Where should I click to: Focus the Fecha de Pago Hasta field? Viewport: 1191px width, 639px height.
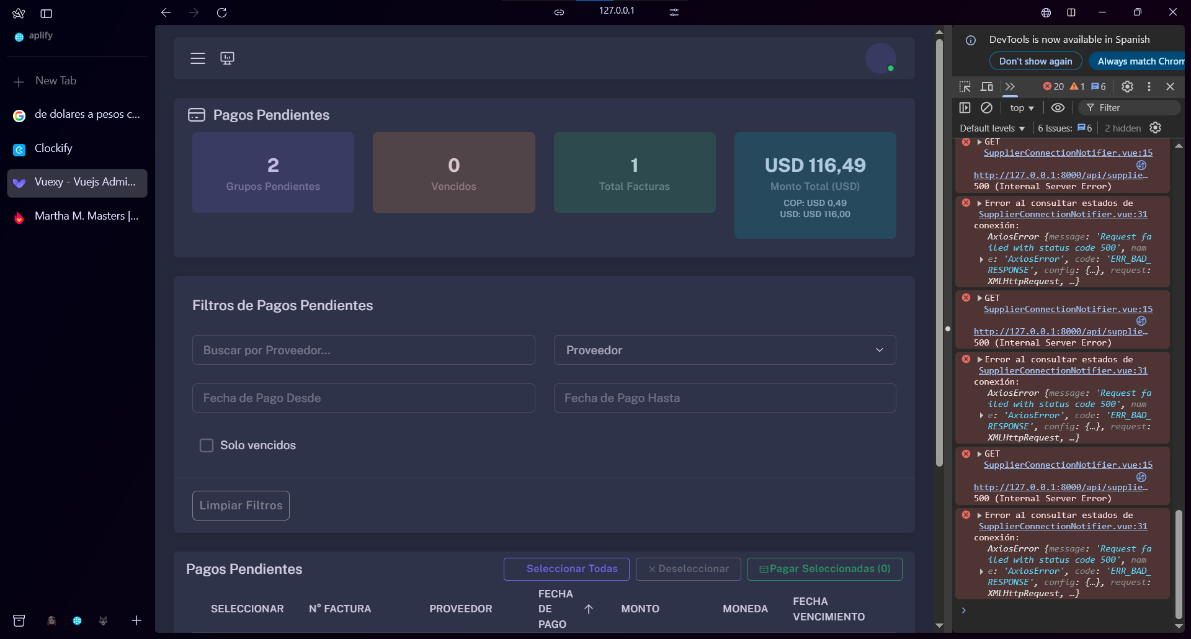point(725,398)
